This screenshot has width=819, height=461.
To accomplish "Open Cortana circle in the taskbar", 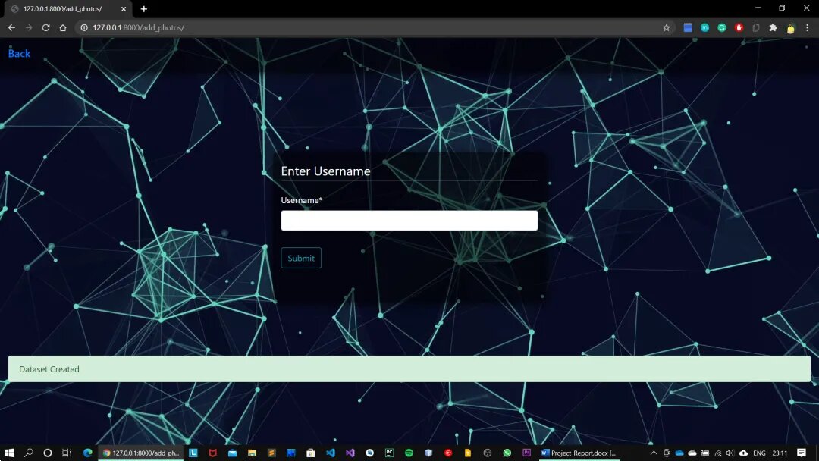I will (x=48, y=453).
